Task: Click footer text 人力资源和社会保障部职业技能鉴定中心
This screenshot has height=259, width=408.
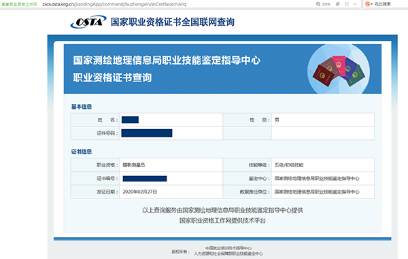Action: (228, 254)
